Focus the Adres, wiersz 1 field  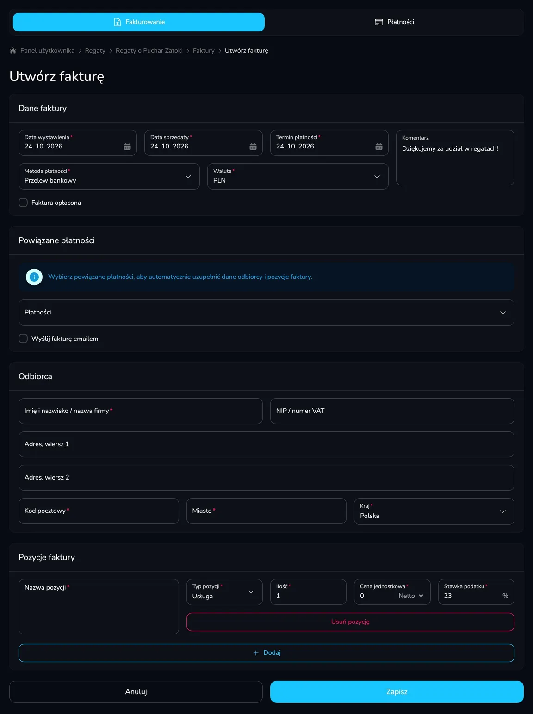click(266, 444)
